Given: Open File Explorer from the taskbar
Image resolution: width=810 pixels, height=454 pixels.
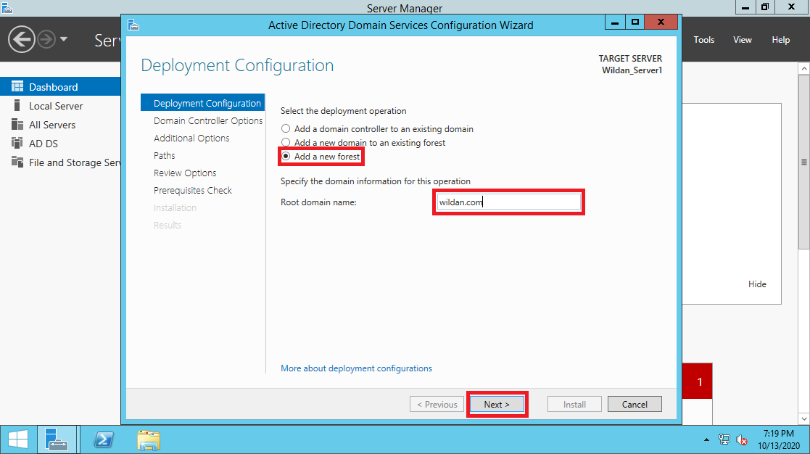Looking at the screenshot, I should (149, 440).
